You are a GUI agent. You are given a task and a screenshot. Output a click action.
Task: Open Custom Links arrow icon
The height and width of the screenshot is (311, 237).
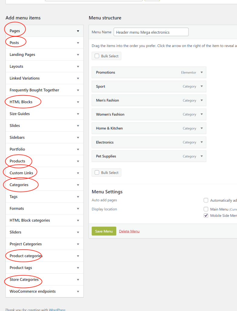[78, 173]
